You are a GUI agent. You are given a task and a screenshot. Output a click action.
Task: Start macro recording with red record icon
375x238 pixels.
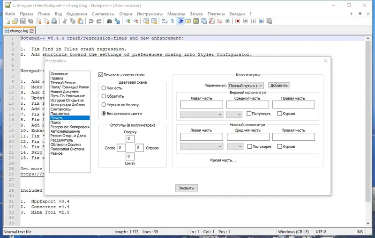(238, 21)
